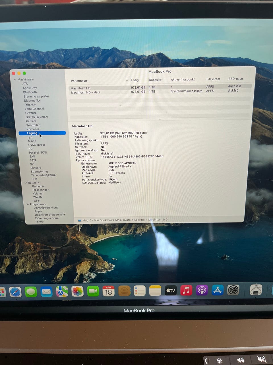Viewport: 273px width, 365px height.
Task: Open the Bluetooth hardware entry
Action: click(x=30, y=92)
